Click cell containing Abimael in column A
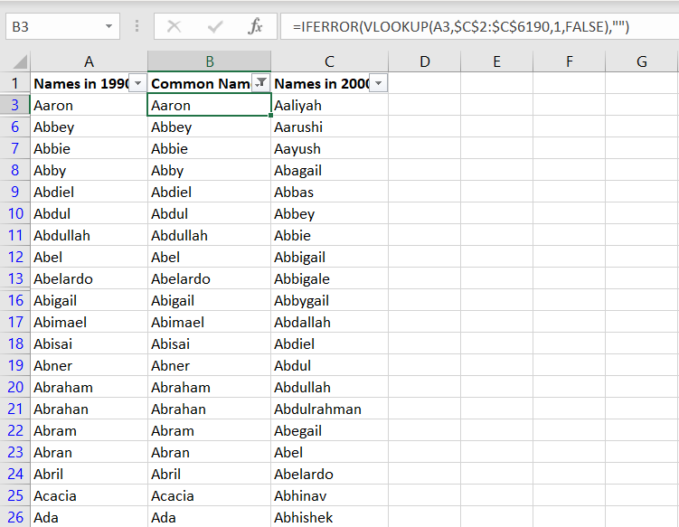 coord(90,322)
